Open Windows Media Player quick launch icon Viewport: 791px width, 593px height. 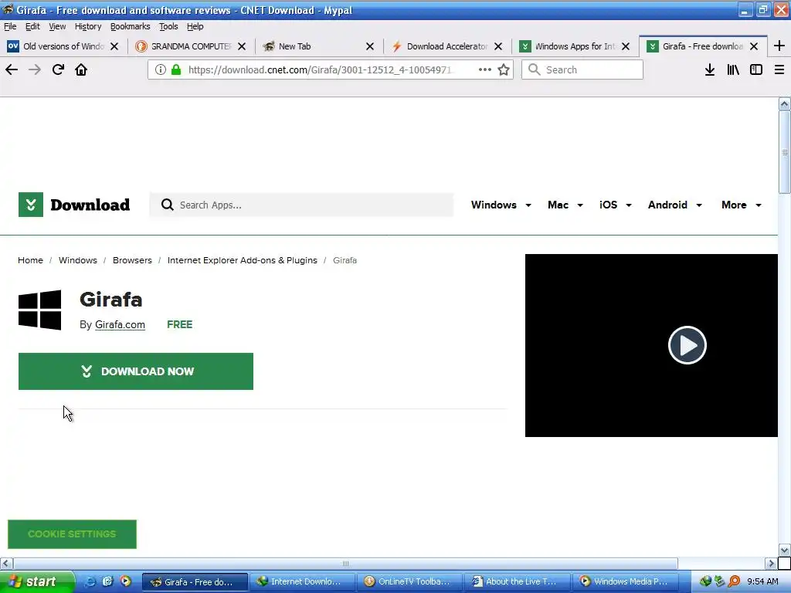125,581
